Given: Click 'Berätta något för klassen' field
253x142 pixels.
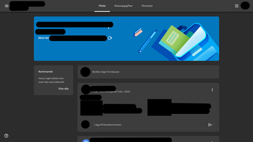Looking at the screenshot, I should [152, 72].
